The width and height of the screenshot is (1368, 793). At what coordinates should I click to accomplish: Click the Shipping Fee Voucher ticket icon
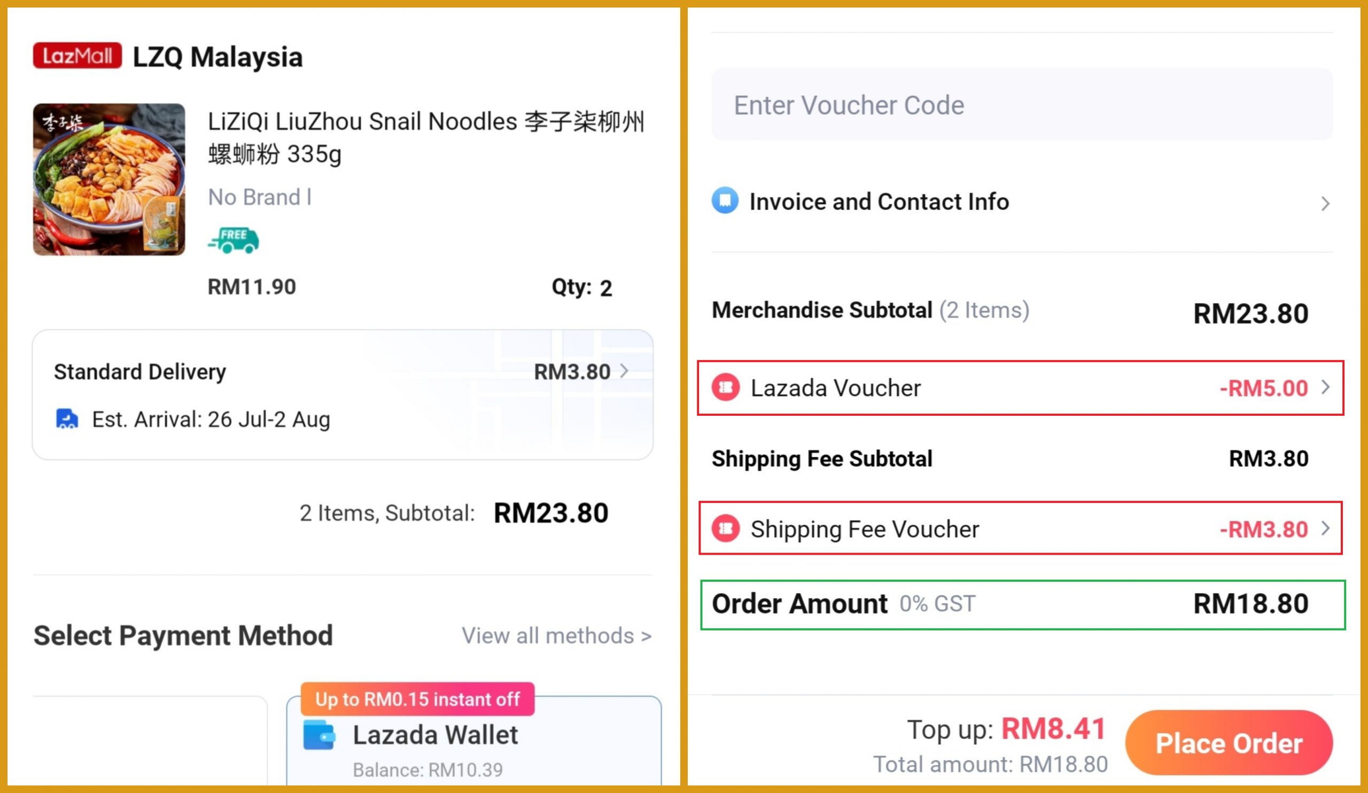click(726, 528)
